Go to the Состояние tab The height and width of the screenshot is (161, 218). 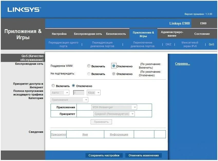coord(202,34)
